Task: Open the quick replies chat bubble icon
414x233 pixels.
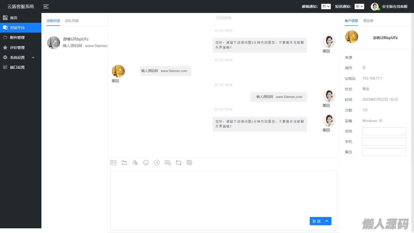Action: 168,163
